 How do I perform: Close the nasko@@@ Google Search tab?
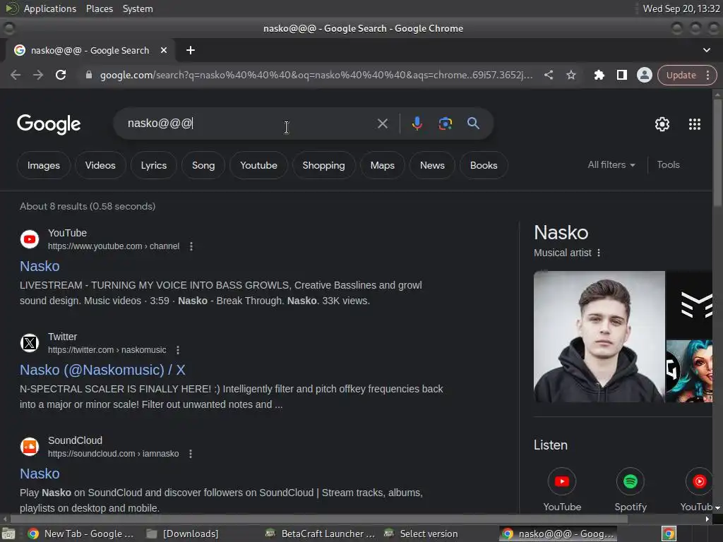(164, 50)
